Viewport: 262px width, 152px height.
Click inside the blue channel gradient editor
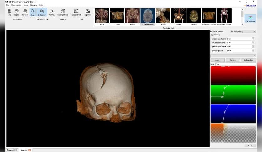point(233,114)
